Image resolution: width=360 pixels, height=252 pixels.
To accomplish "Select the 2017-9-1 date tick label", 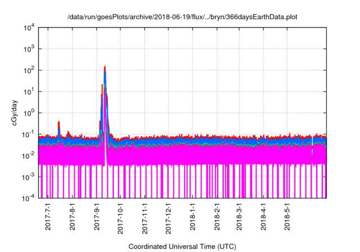I will [x=97, y=218].
